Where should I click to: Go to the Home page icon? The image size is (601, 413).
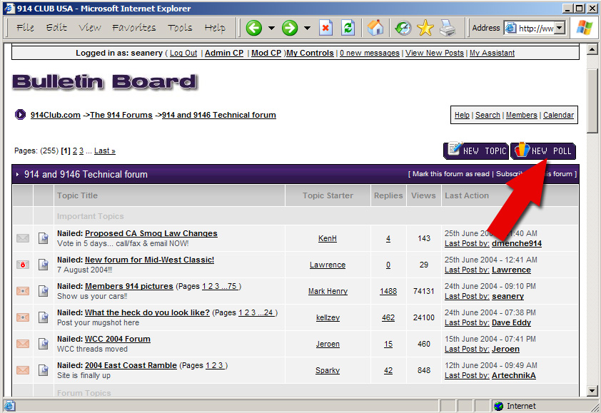point(375,28)
